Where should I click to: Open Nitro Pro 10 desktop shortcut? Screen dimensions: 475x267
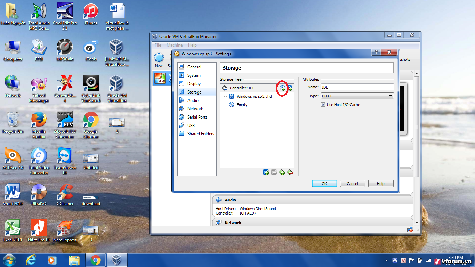click(x=39, y=231)
